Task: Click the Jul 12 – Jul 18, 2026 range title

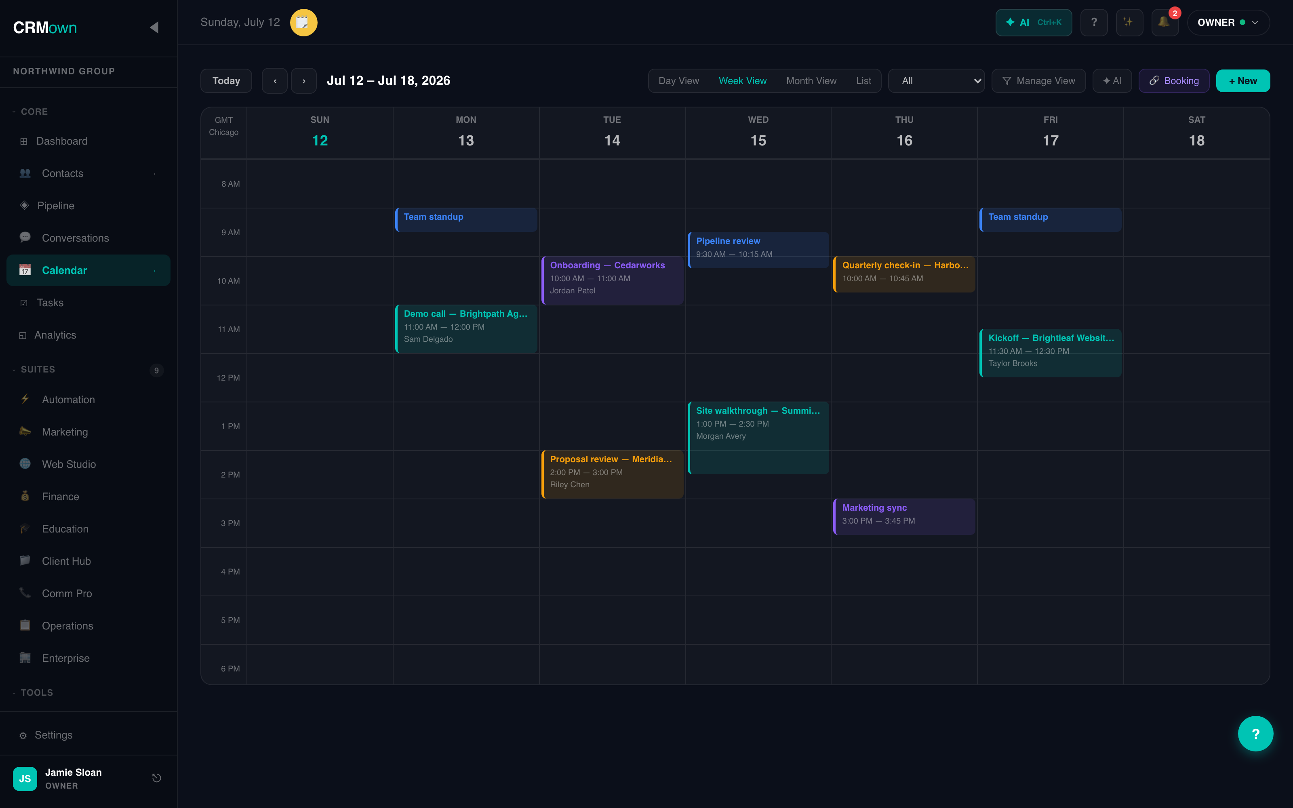Action: pyautogui.click(x=388, y=81)
